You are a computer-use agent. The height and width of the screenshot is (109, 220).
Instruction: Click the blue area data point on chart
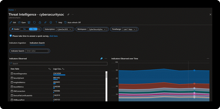pyautogui.click(x=194, y=70)
